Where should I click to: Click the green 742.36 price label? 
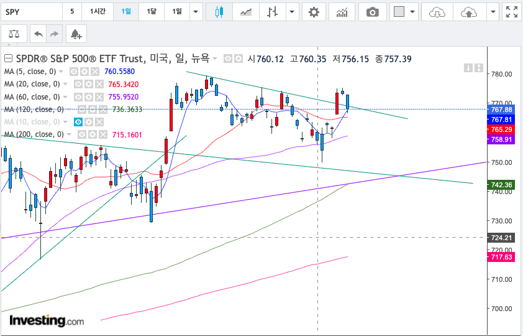click(501, 185)
